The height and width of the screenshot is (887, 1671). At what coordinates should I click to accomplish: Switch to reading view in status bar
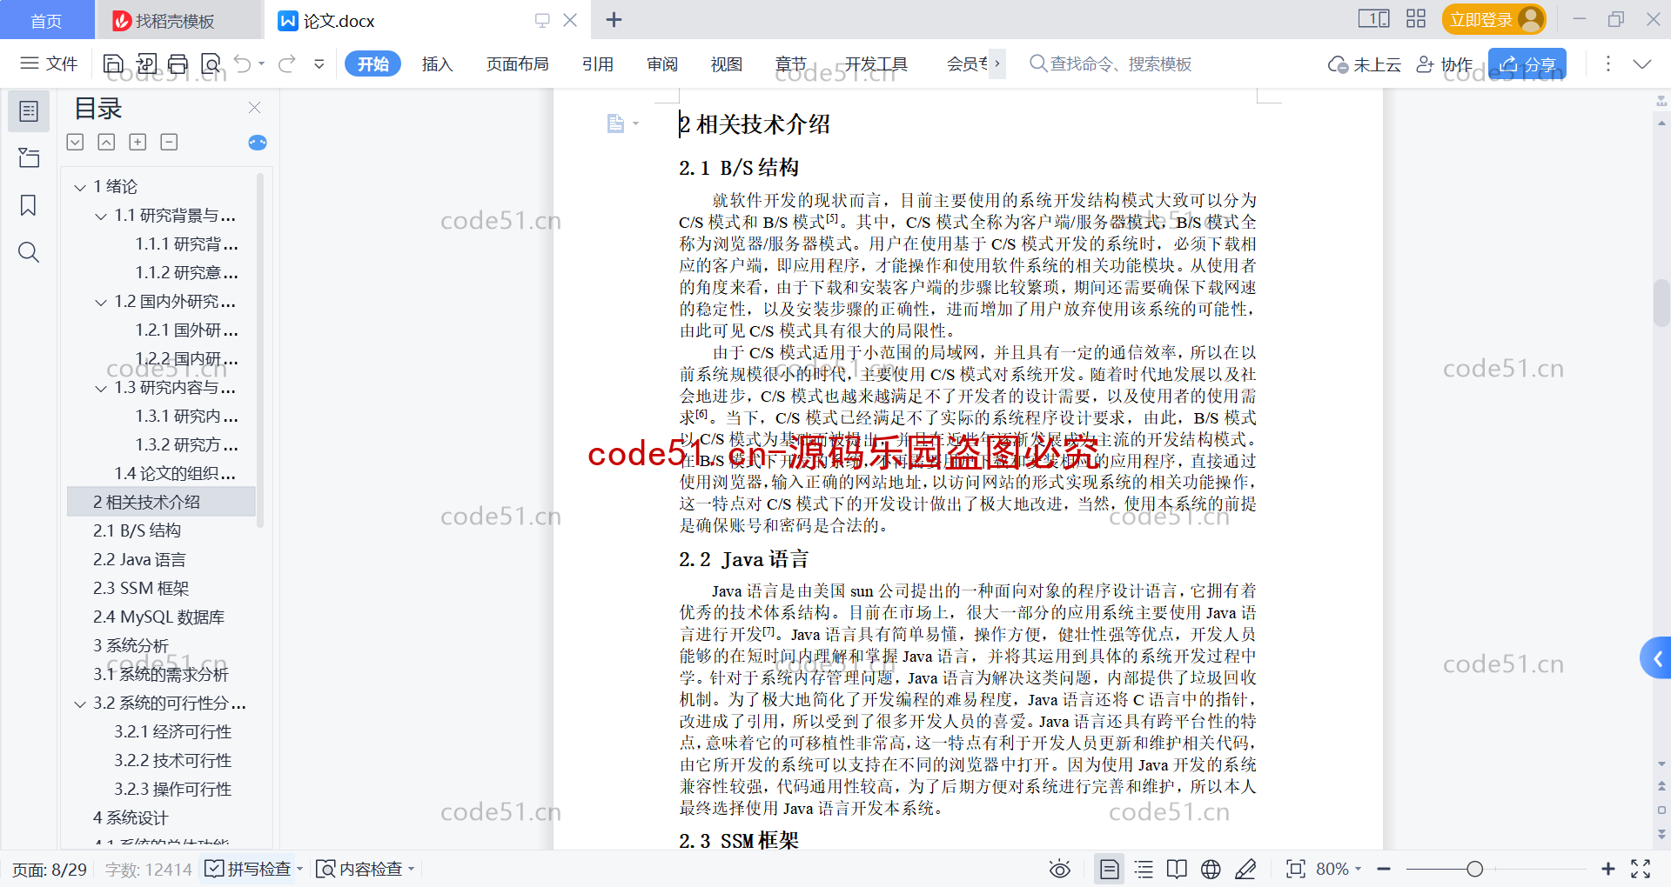(x=1177, y=869)
